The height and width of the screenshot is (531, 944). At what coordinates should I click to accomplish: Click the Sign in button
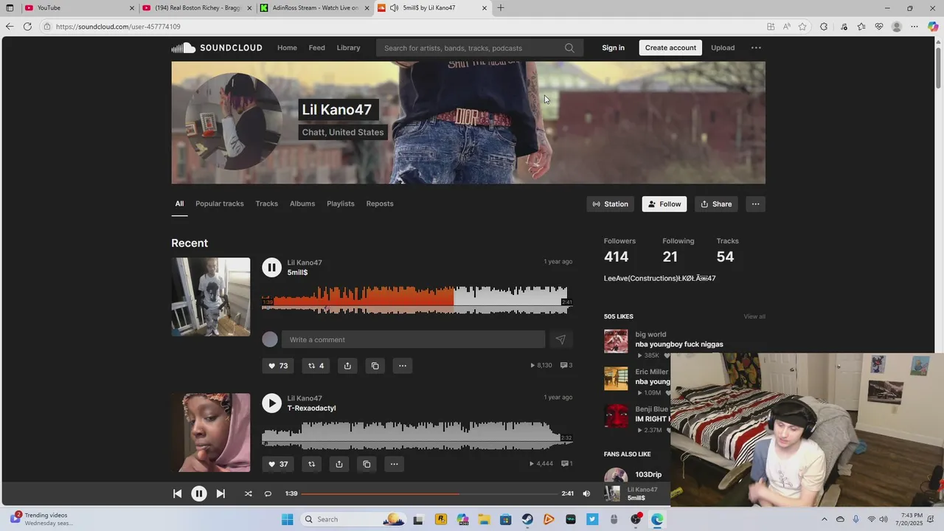click(613, 48)
